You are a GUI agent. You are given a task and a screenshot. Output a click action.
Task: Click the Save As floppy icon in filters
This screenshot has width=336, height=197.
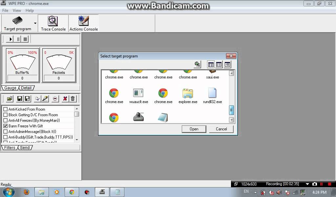[27, 98]
